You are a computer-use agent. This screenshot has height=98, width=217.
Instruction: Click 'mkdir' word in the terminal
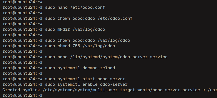click(64, 29)
